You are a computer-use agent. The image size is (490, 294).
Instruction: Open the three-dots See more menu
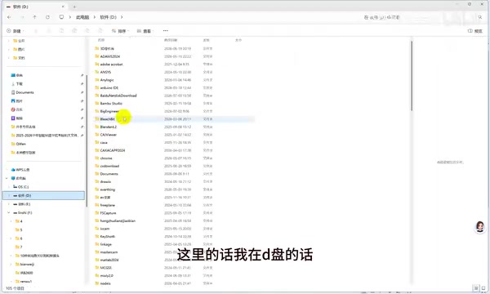165,30
